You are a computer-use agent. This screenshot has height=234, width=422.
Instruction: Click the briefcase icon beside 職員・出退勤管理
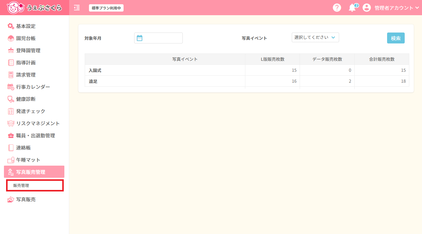point(11,136)
